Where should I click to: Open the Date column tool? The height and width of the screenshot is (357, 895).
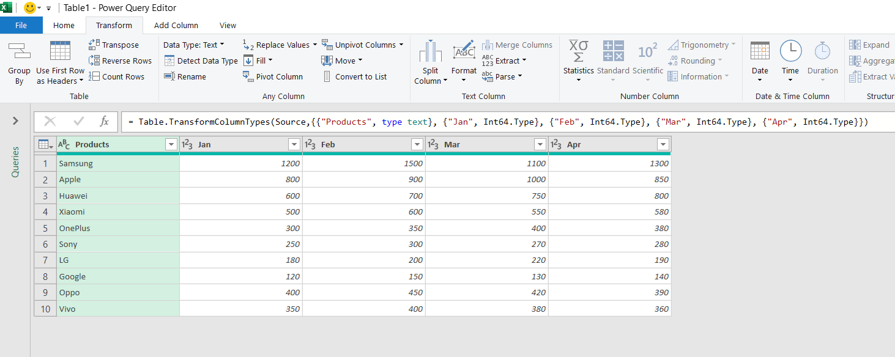(760, 62)
